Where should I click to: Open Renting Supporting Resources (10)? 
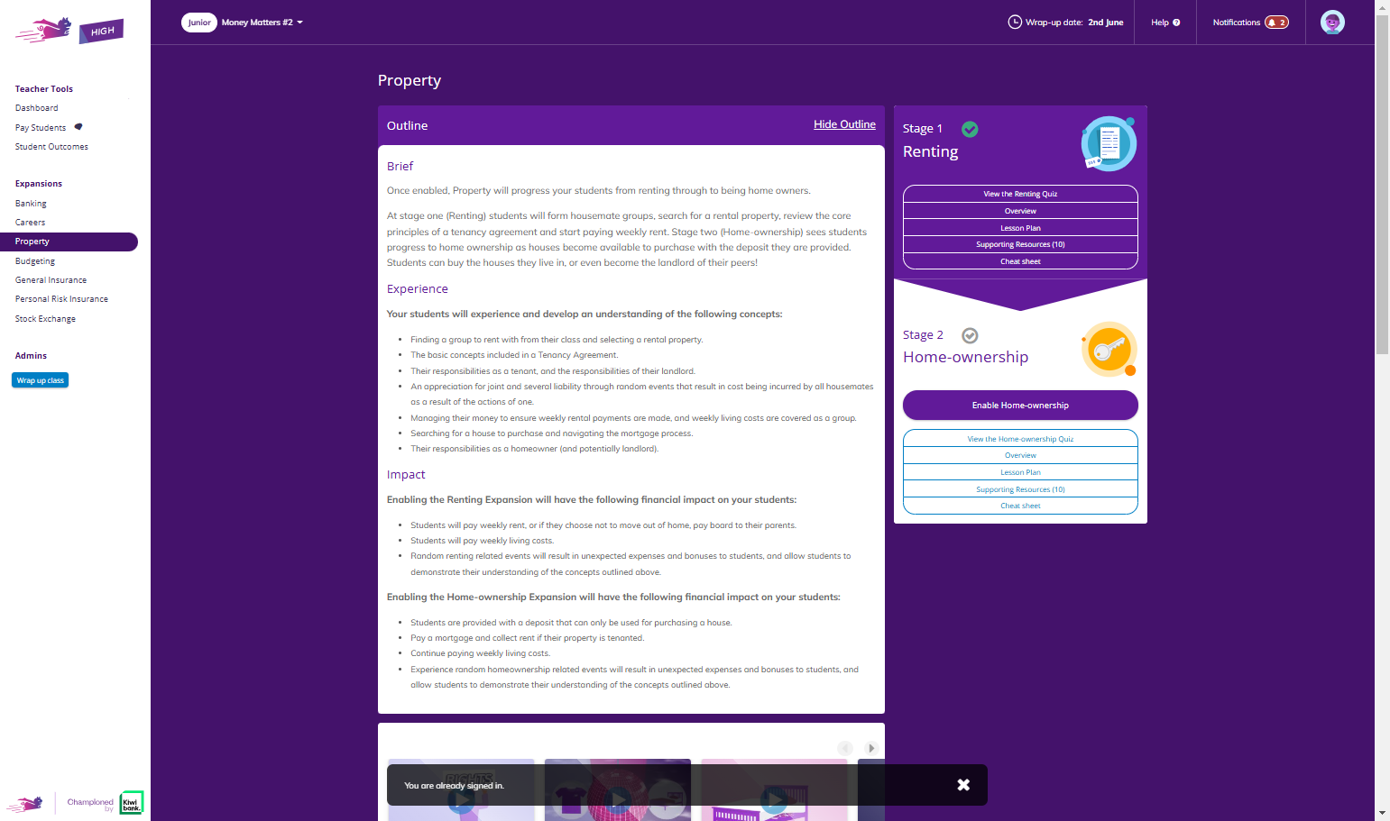point(1020,244)
